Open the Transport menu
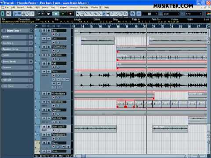 pos(62,7)
